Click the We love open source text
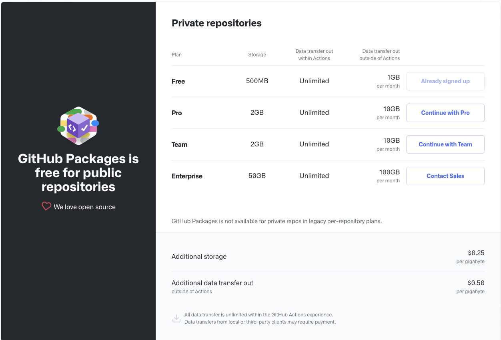This screenshot has height=340, width=501. coord(85,207)
